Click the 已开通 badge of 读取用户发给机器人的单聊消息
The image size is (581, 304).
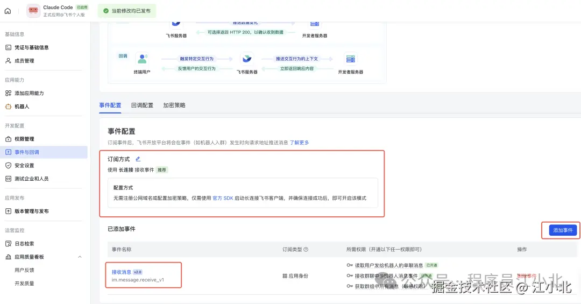[x=431, y=265]
